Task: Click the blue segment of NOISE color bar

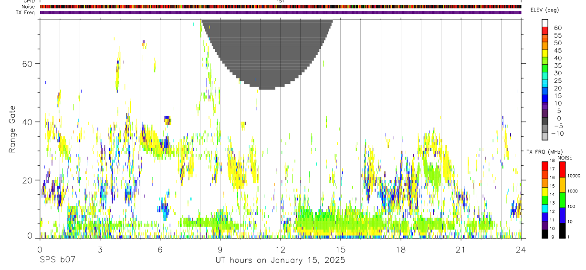Action: click(x=562, y=215)
